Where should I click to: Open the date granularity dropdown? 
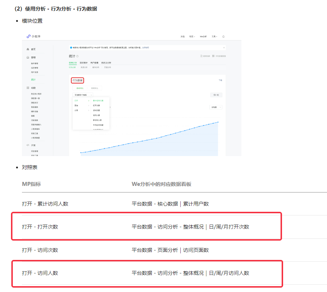[216, 107]
